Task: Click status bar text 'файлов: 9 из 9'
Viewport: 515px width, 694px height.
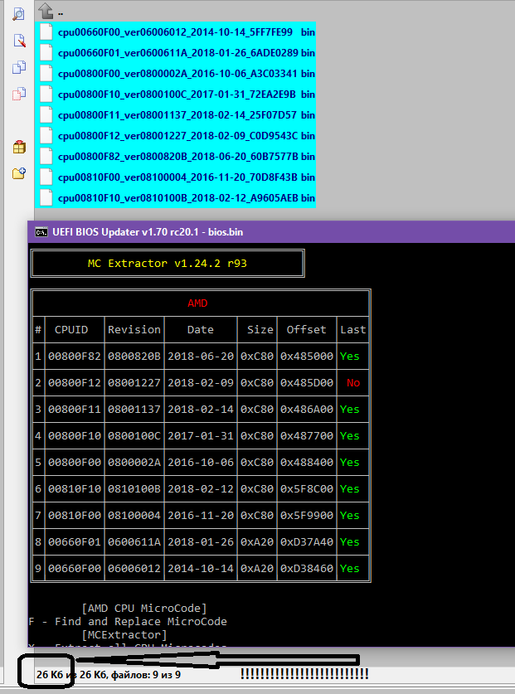Action: click(146, 675)
